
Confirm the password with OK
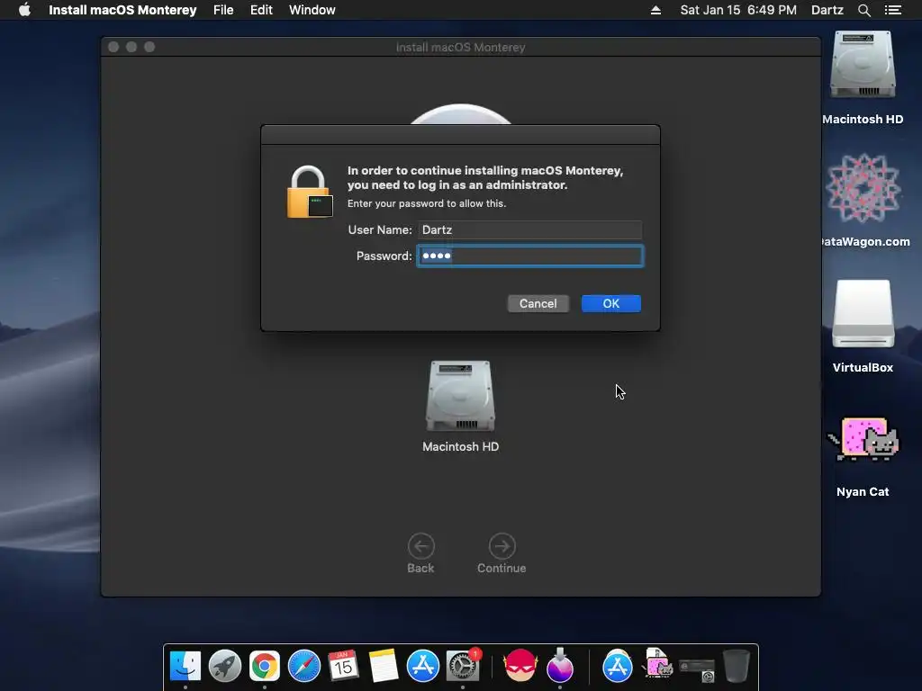click(611, 304)
